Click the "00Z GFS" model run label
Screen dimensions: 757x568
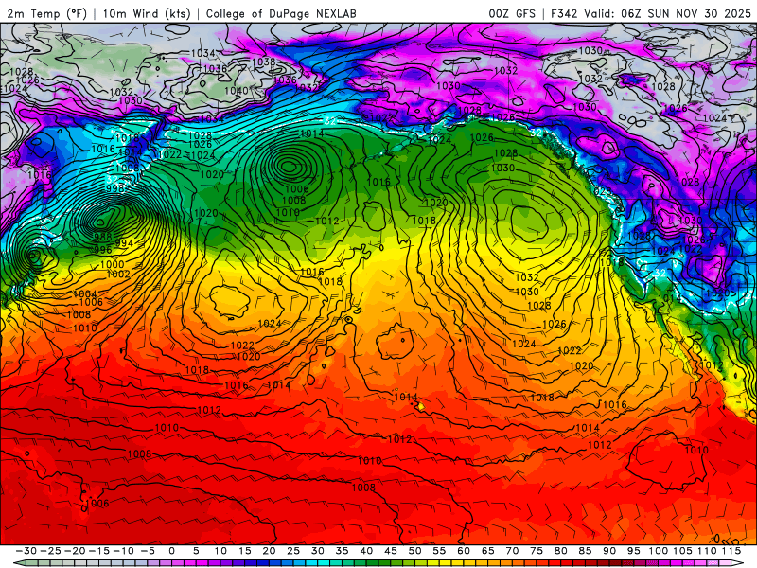pyautogui.click(x=512, y=13)
